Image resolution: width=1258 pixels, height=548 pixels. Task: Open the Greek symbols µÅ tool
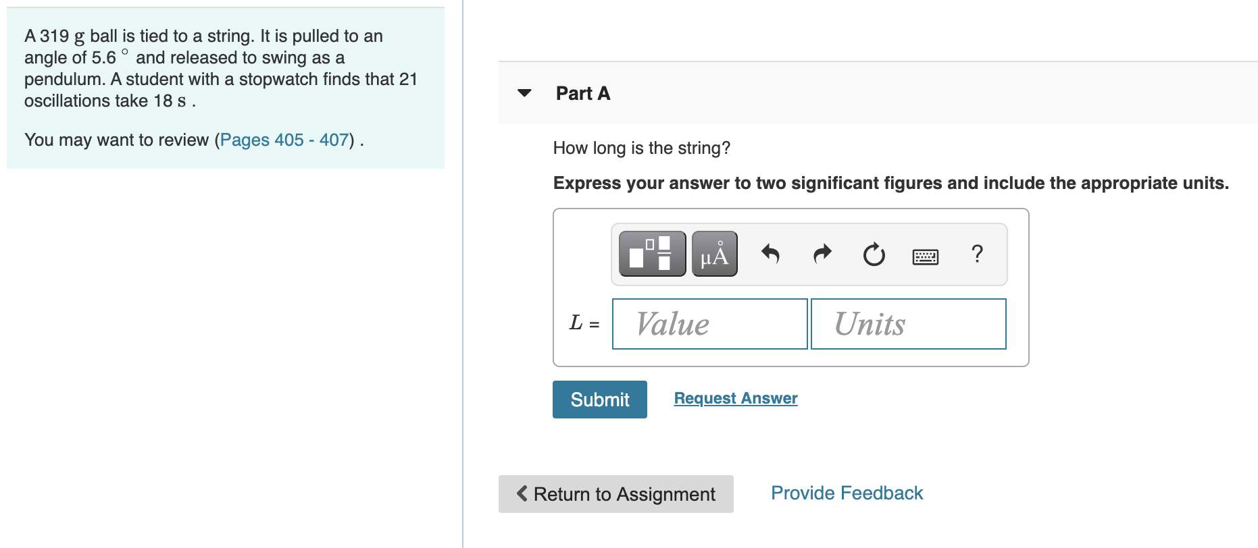coord(715,254)
